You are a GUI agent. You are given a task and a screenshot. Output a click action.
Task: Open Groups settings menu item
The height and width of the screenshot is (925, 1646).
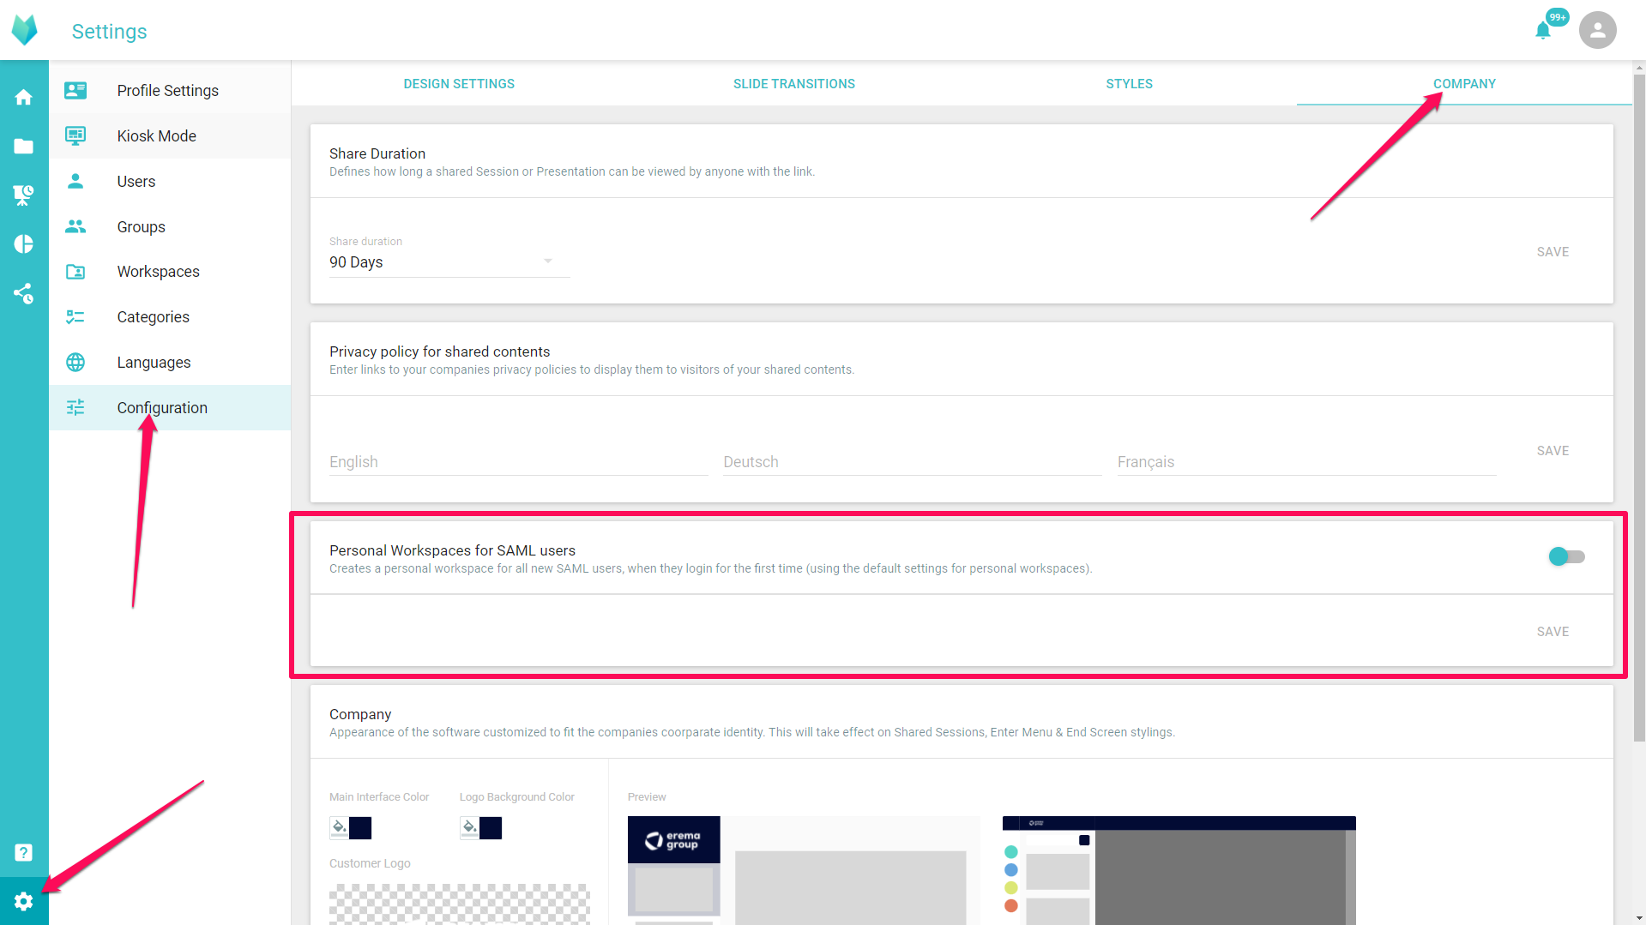pyautogui.click(x=170, y=226)
